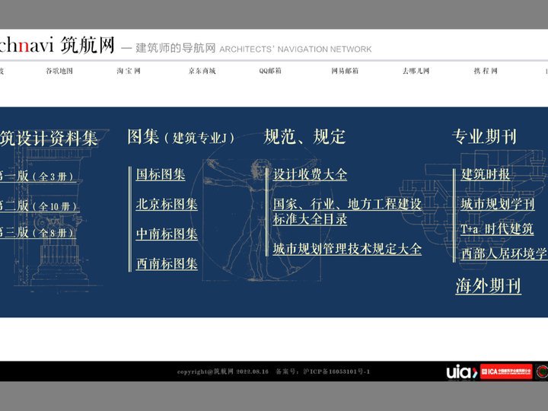548x411 pixels.
Task: Click the 图集（建筑专业J）heading
Action: coord(180,137)
